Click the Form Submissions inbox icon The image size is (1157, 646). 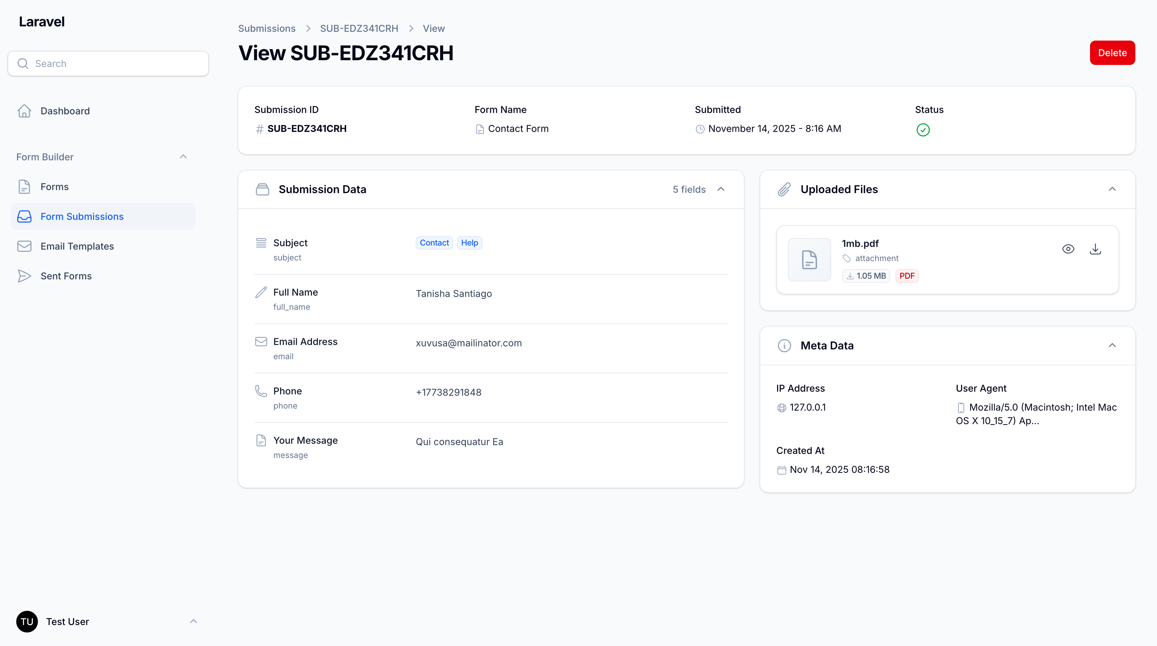pos(24,216)
